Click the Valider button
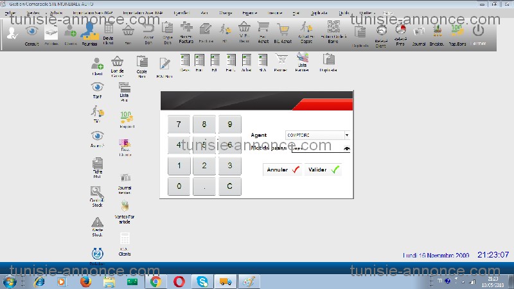Screen dimensions: 514x289 323,170
